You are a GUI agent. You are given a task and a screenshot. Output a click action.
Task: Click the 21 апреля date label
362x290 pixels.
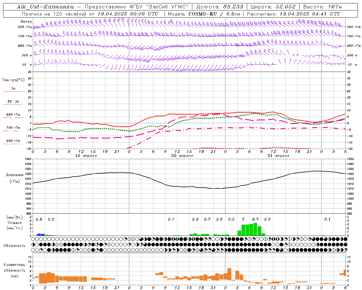[x=278, y=156]
